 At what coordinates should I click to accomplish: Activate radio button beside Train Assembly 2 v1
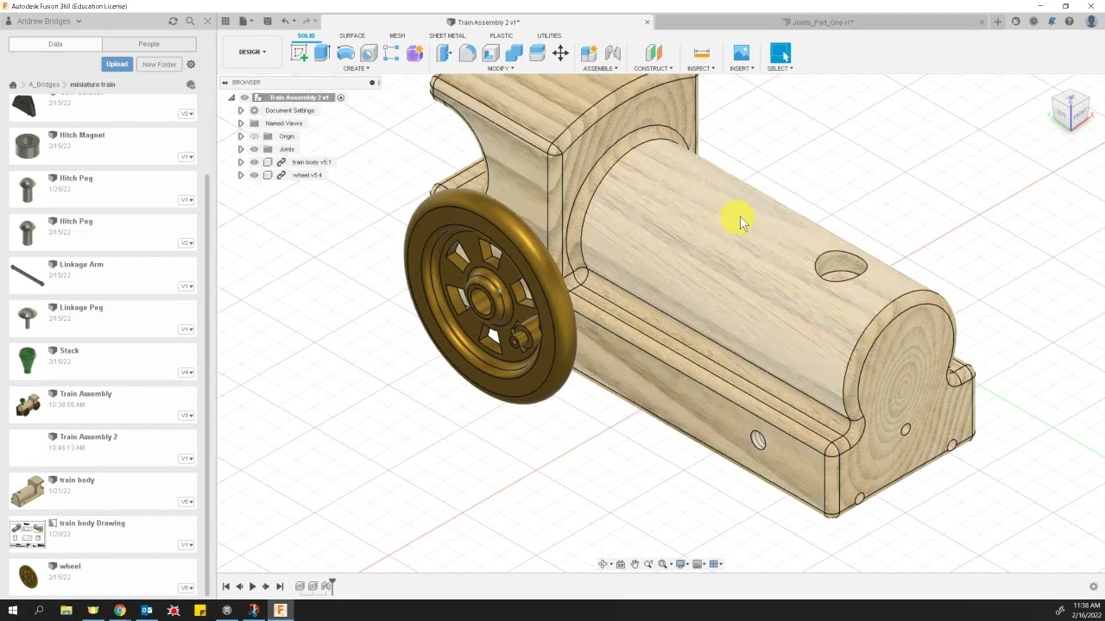click(x=341, y=97)
